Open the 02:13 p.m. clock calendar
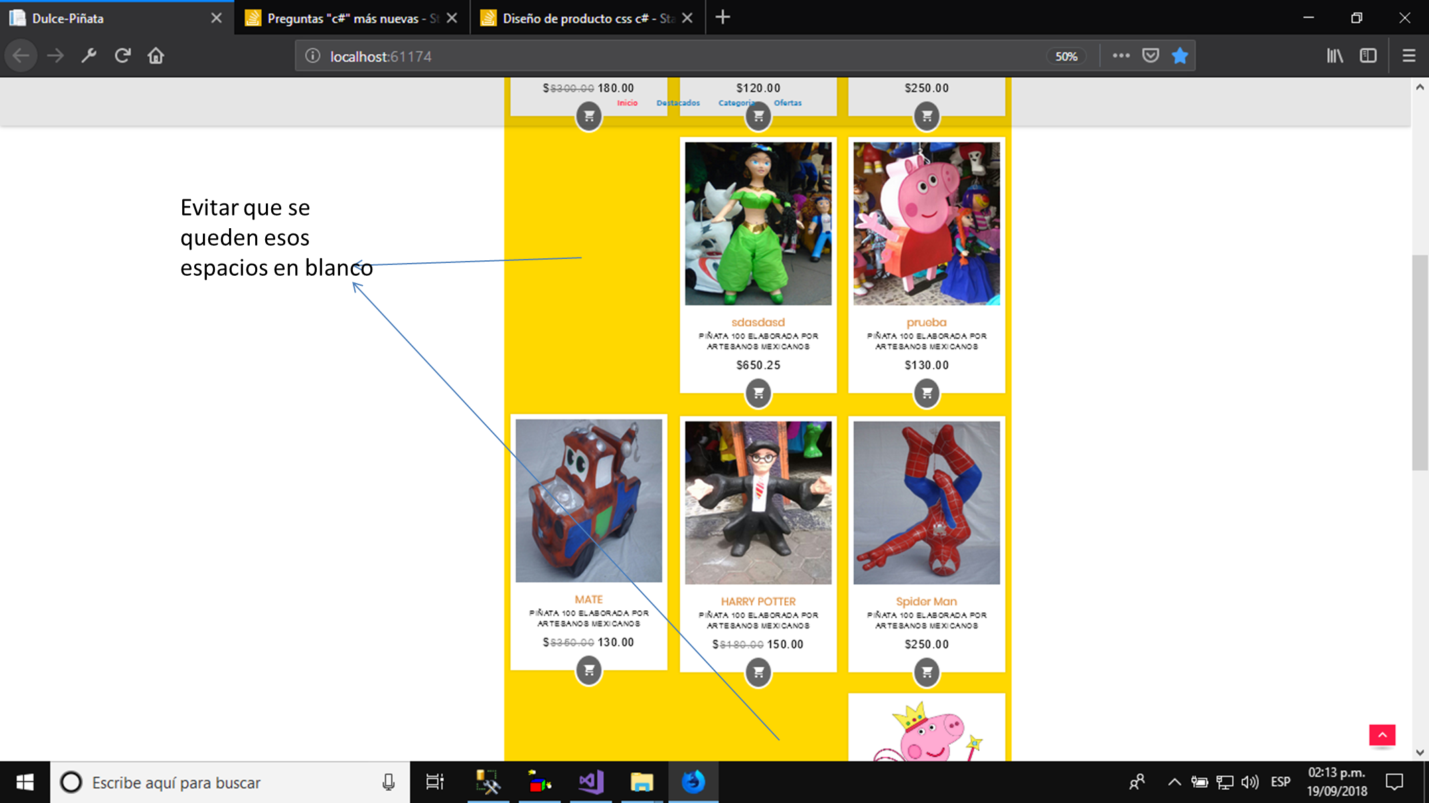Image resolution: width=1429 pixels, height=803 pixels. tap(1337, 782)
